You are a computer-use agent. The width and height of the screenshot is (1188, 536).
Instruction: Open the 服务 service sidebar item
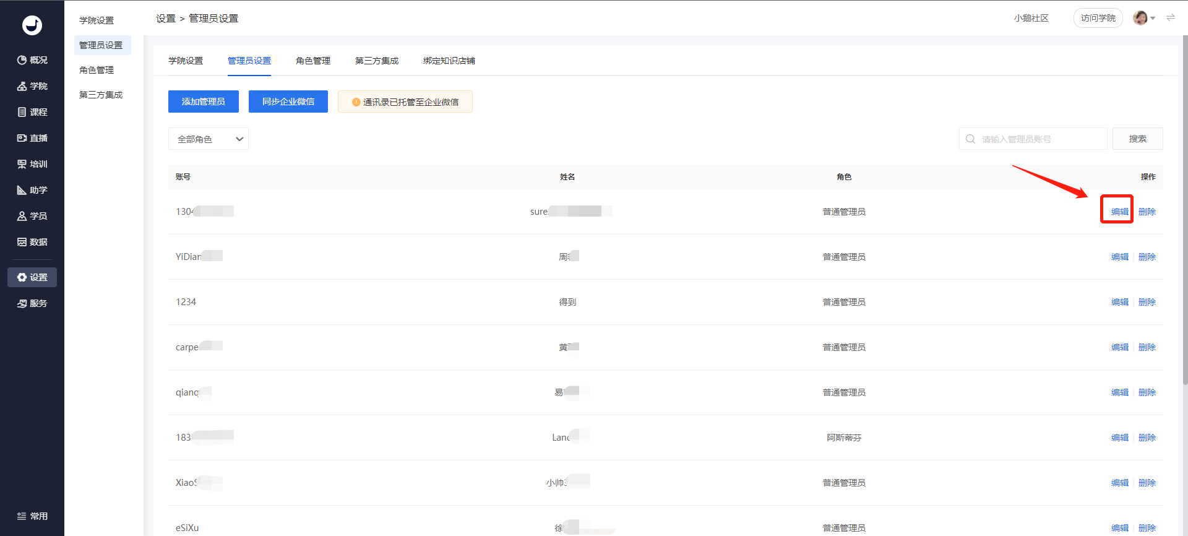[x=32, y=303]
